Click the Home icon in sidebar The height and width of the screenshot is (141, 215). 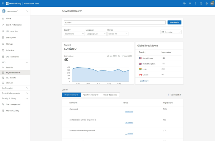[3, 18]
